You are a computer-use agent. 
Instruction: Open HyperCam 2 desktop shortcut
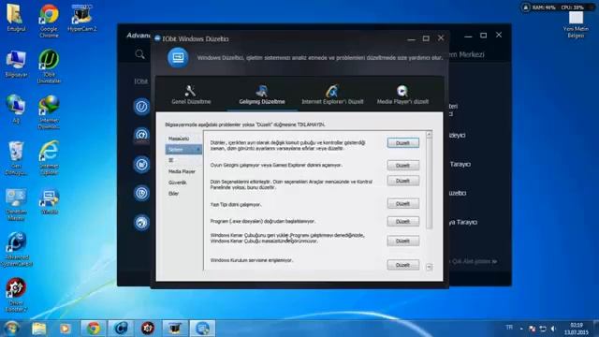(x=81, y=18)
